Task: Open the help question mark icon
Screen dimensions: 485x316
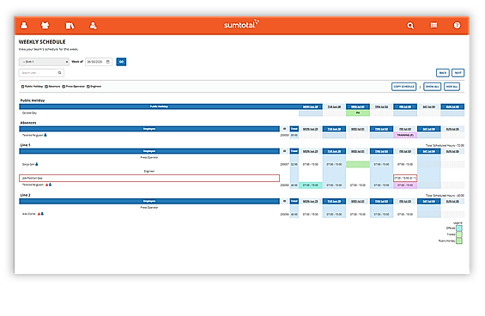Action: pos(457,26)
